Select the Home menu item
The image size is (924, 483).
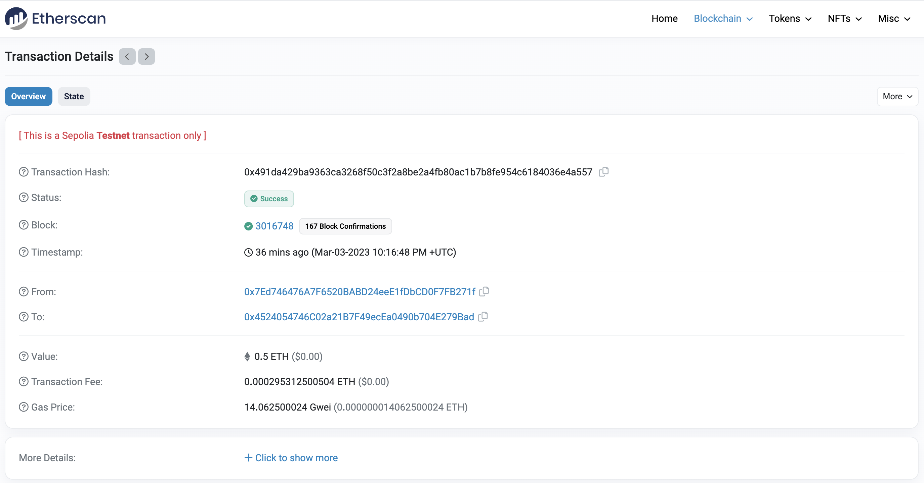tap(664, 18)
